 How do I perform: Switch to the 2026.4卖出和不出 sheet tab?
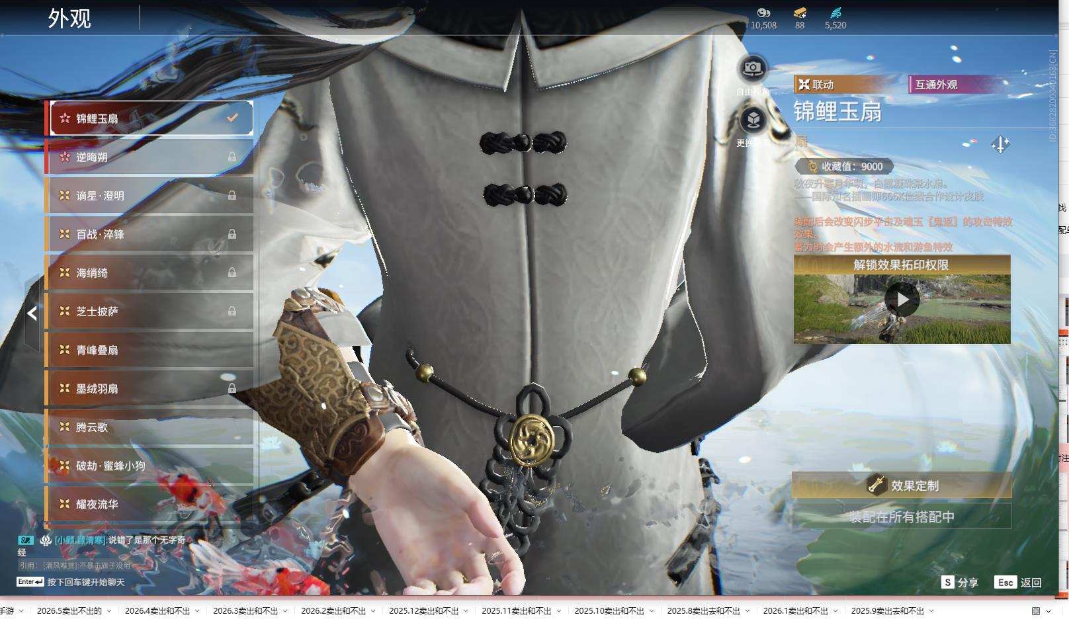[x=157, y=611]
